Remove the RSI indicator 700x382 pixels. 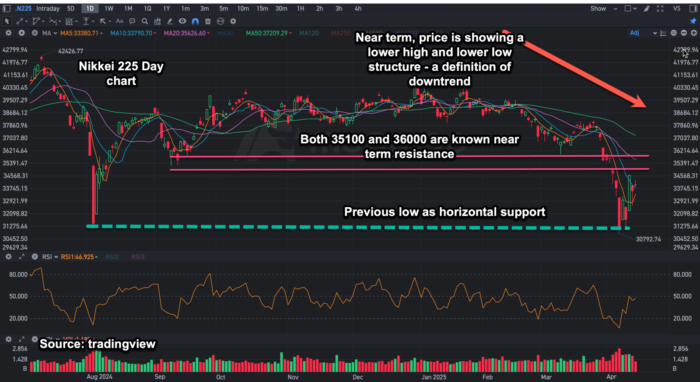click(35, 257)
